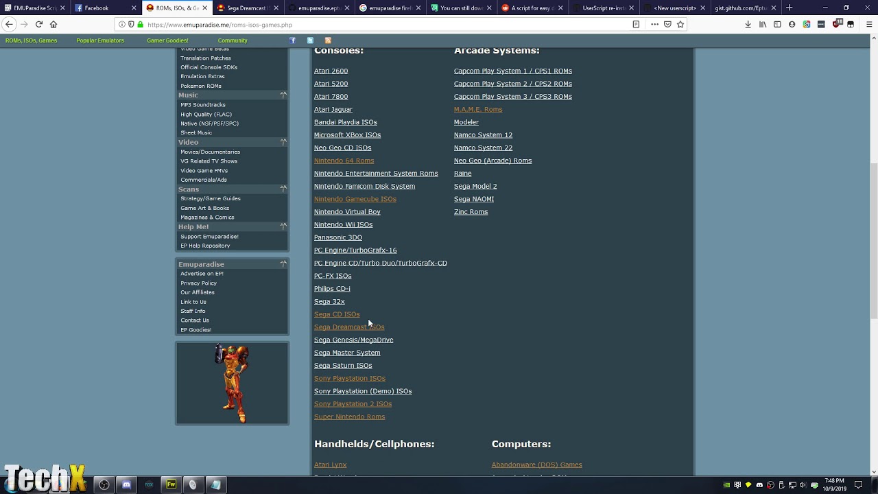Image resolution: width=878 pixels, height=494 pixels.
Task: Open the Privacy Policy sidebar link
Action: [x=198, y=283]
